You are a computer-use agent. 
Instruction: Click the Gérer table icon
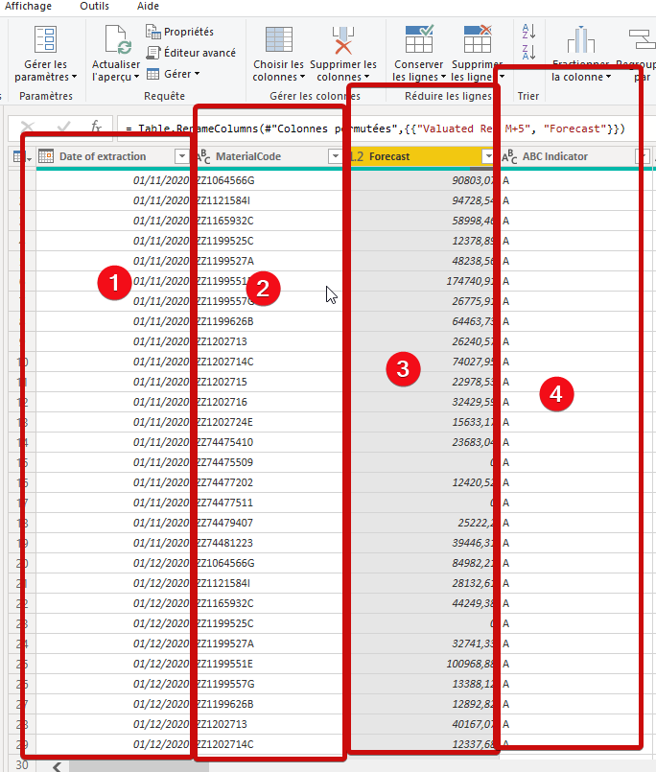tap(153, 74)
